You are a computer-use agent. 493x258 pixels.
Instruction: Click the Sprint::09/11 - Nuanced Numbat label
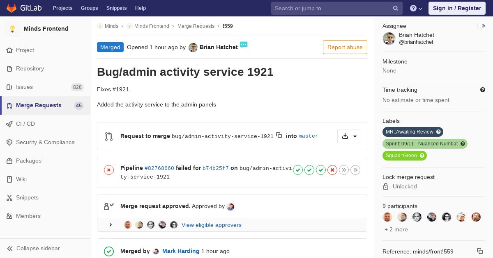[425, 144]
